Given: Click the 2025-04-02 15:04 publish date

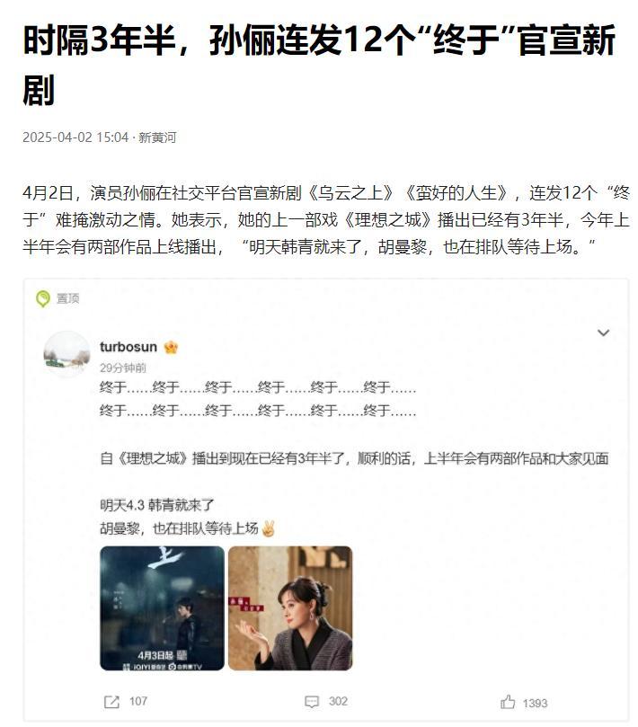Looking at the screenshot, I should 75,137.
